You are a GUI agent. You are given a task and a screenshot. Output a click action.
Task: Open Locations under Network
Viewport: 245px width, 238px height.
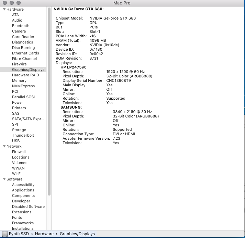21,157
